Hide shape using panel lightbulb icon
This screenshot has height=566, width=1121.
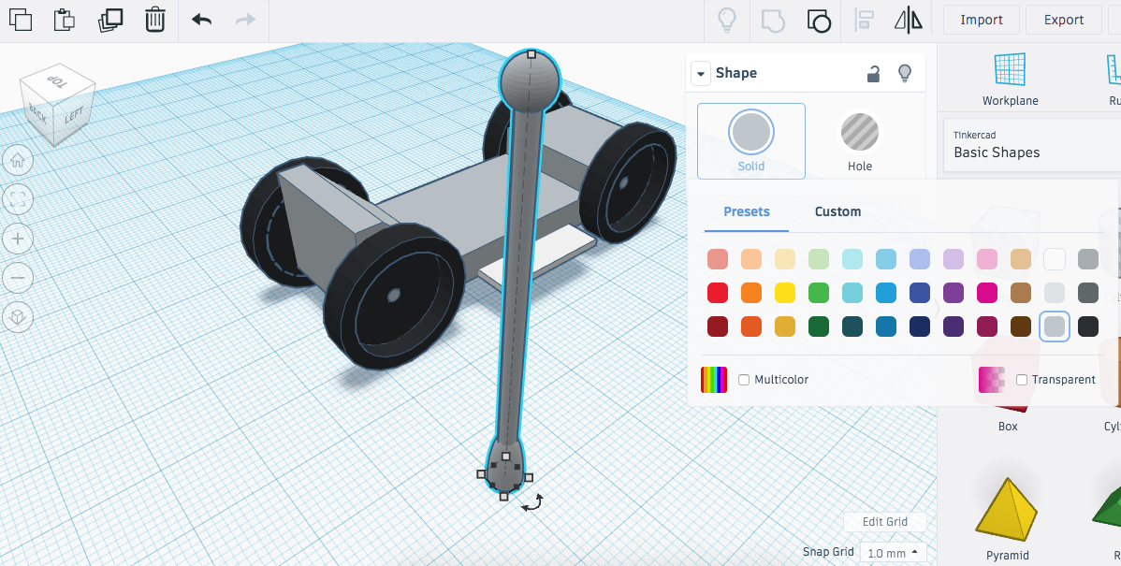coord(905,73)
